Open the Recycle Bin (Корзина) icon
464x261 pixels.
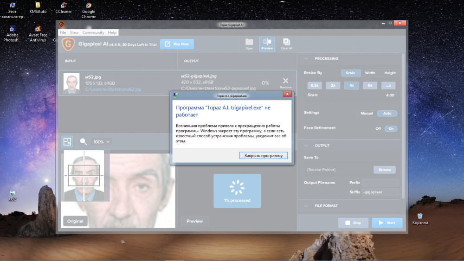tap(420, 218)
